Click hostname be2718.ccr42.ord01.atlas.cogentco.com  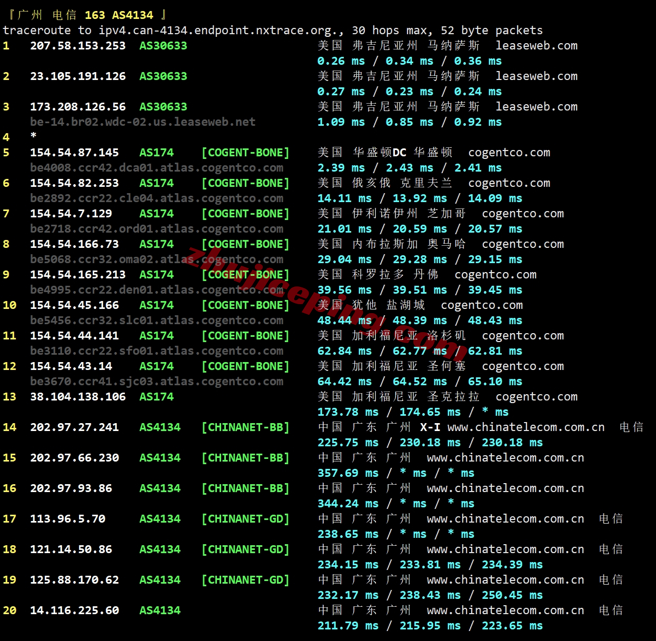coord(157,229)
